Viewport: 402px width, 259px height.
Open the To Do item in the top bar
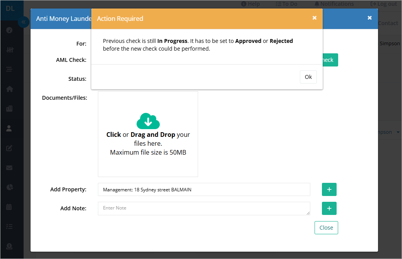(x=286, y=4)
